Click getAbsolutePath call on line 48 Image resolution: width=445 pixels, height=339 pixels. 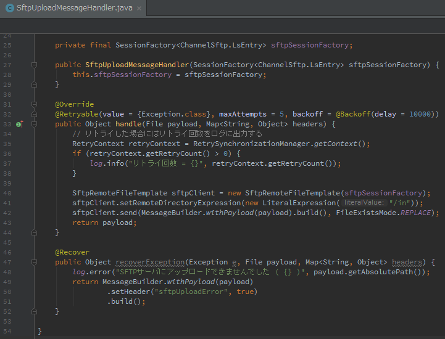pos(381,272)
